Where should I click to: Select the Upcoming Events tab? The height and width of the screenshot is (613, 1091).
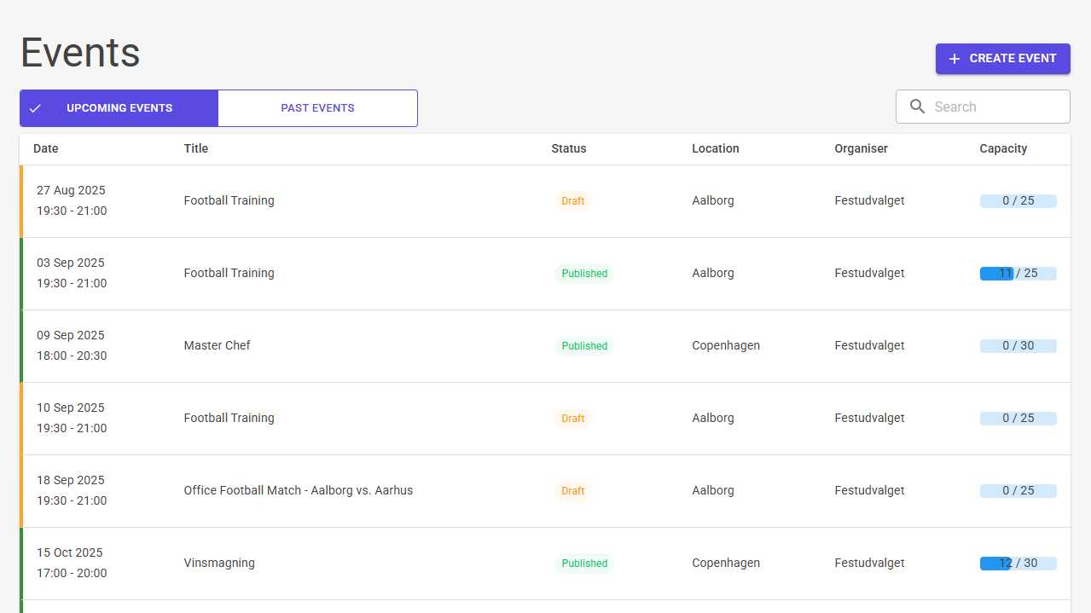pyautogui.click(x=119, y=108)
